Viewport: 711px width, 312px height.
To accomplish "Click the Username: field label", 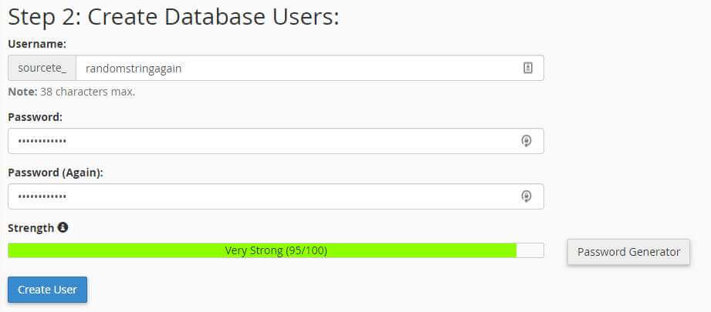I will click(x=37, y=44).
